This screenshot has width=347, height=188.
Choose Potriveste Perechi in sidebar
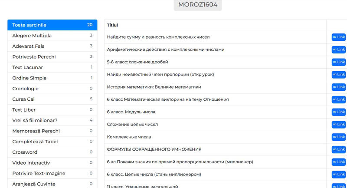click(52, 57)
